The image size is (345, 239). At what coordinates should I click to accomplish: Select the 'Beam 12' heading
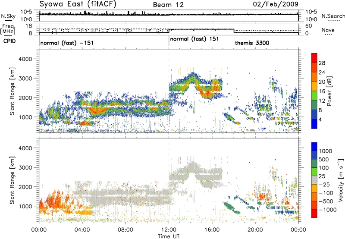coord(168,5)
